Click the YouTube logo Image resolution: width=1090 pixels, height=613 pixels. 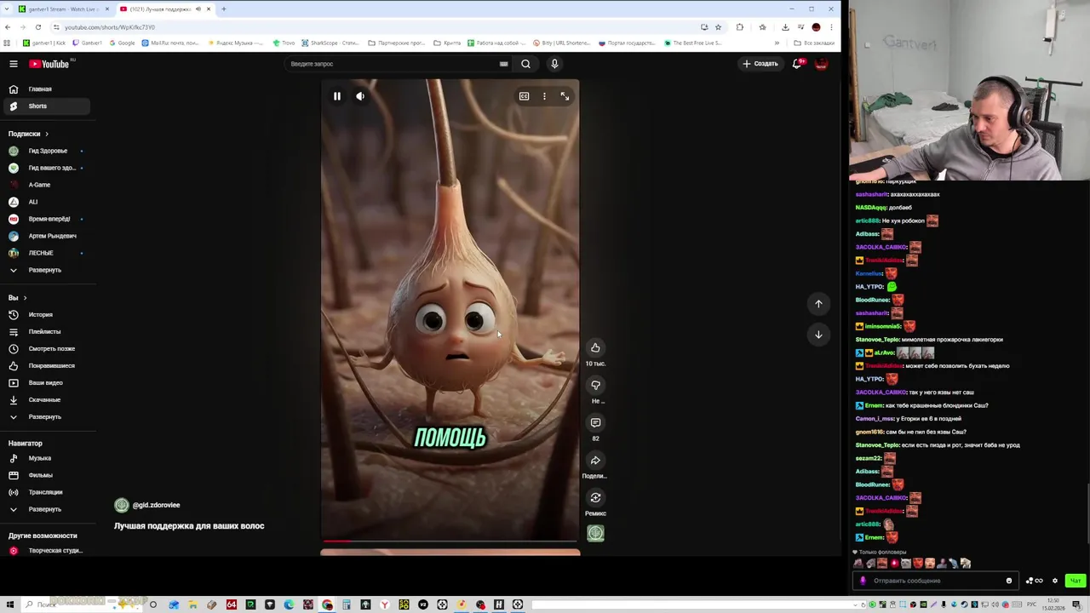coord(49,64)
